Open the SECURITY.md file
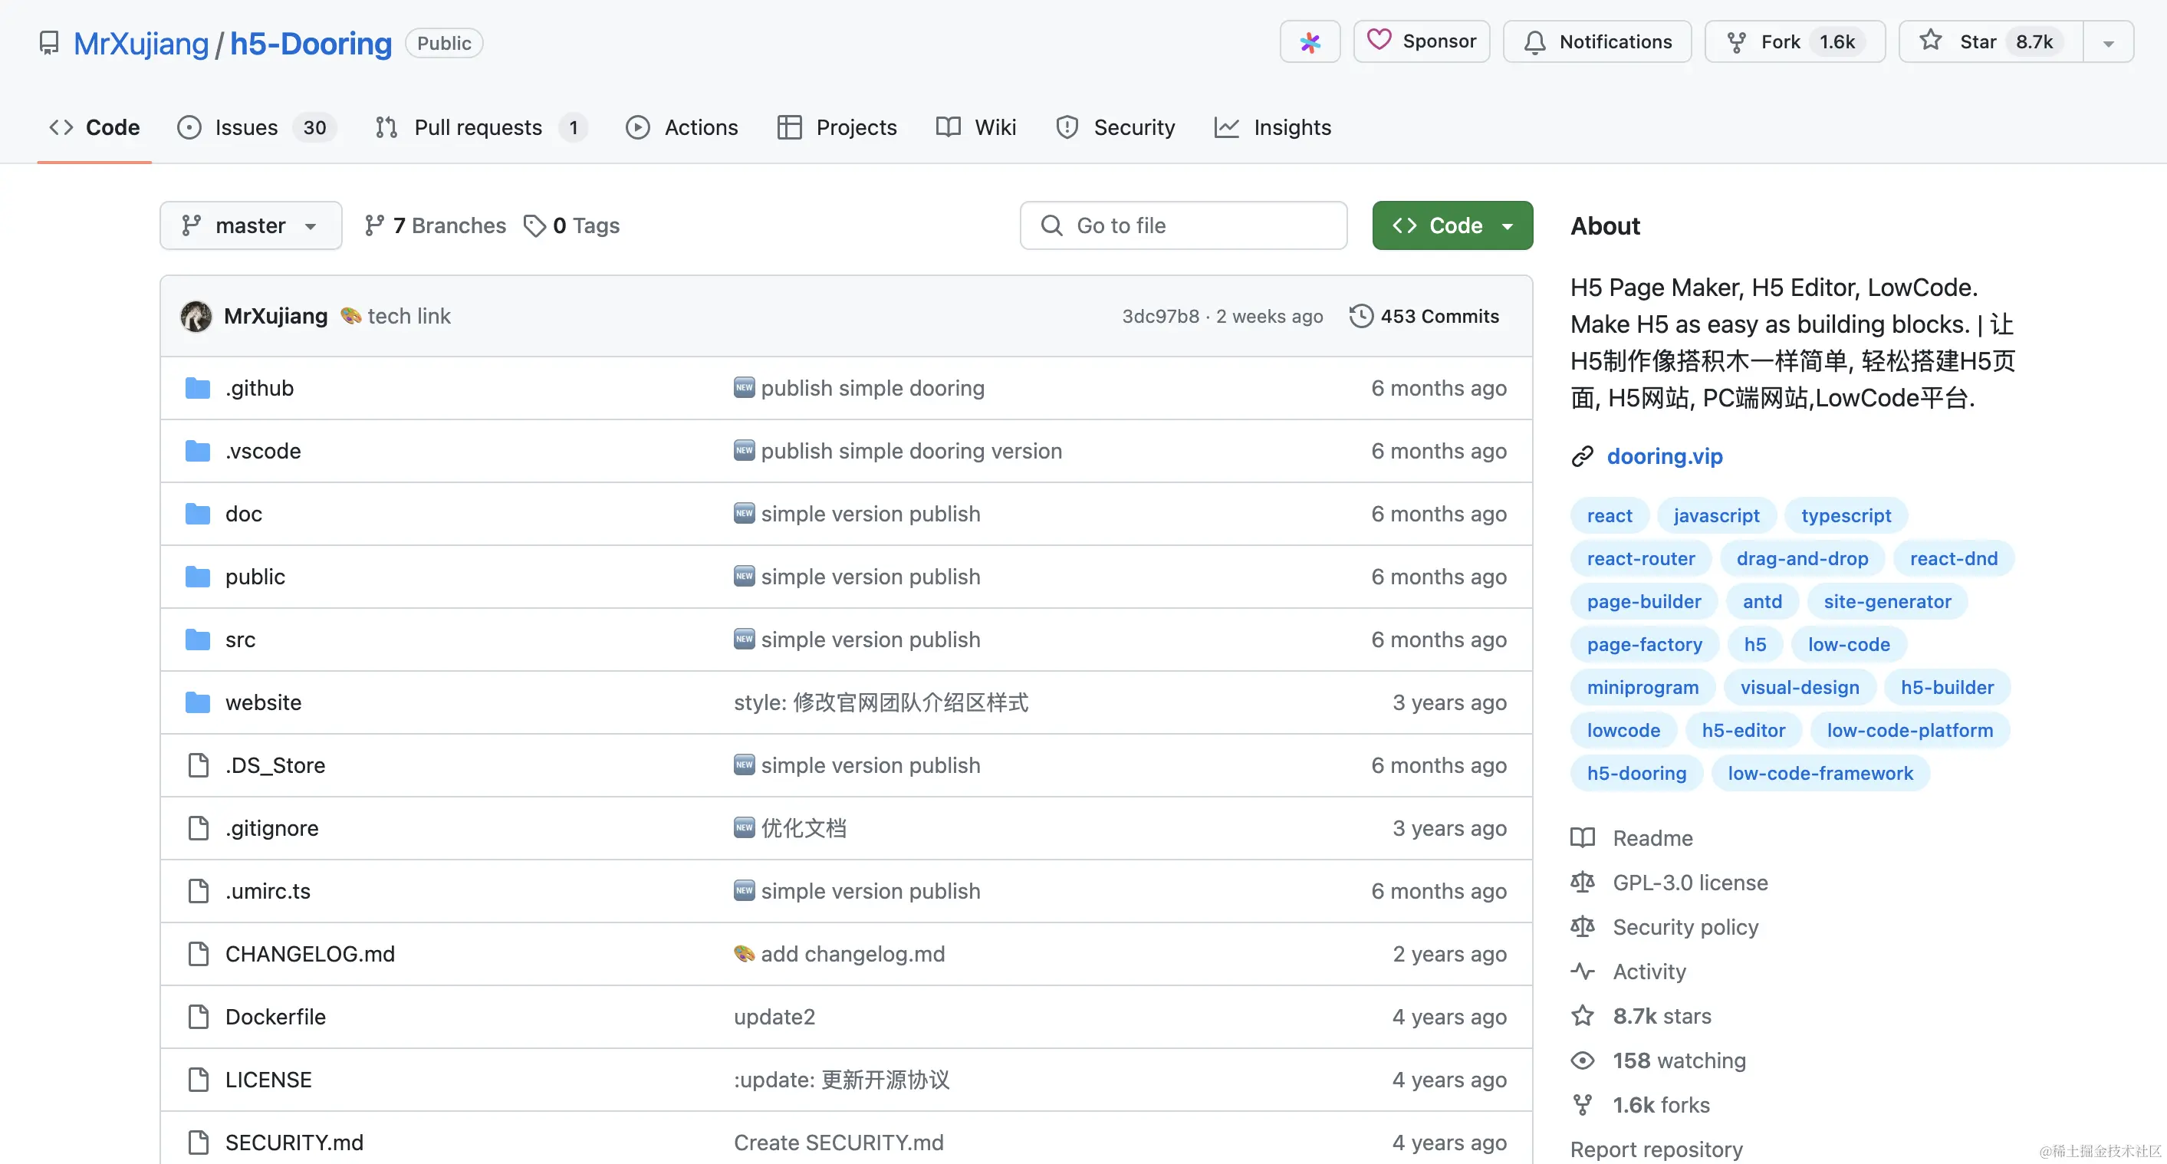The height and width of the screenshot is (1164, 2167). coord(294,1143)
